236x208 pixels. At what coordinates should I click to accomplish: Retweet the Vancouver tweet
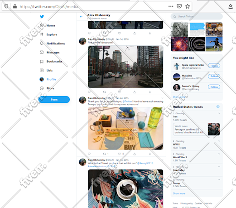coord(104,92)
